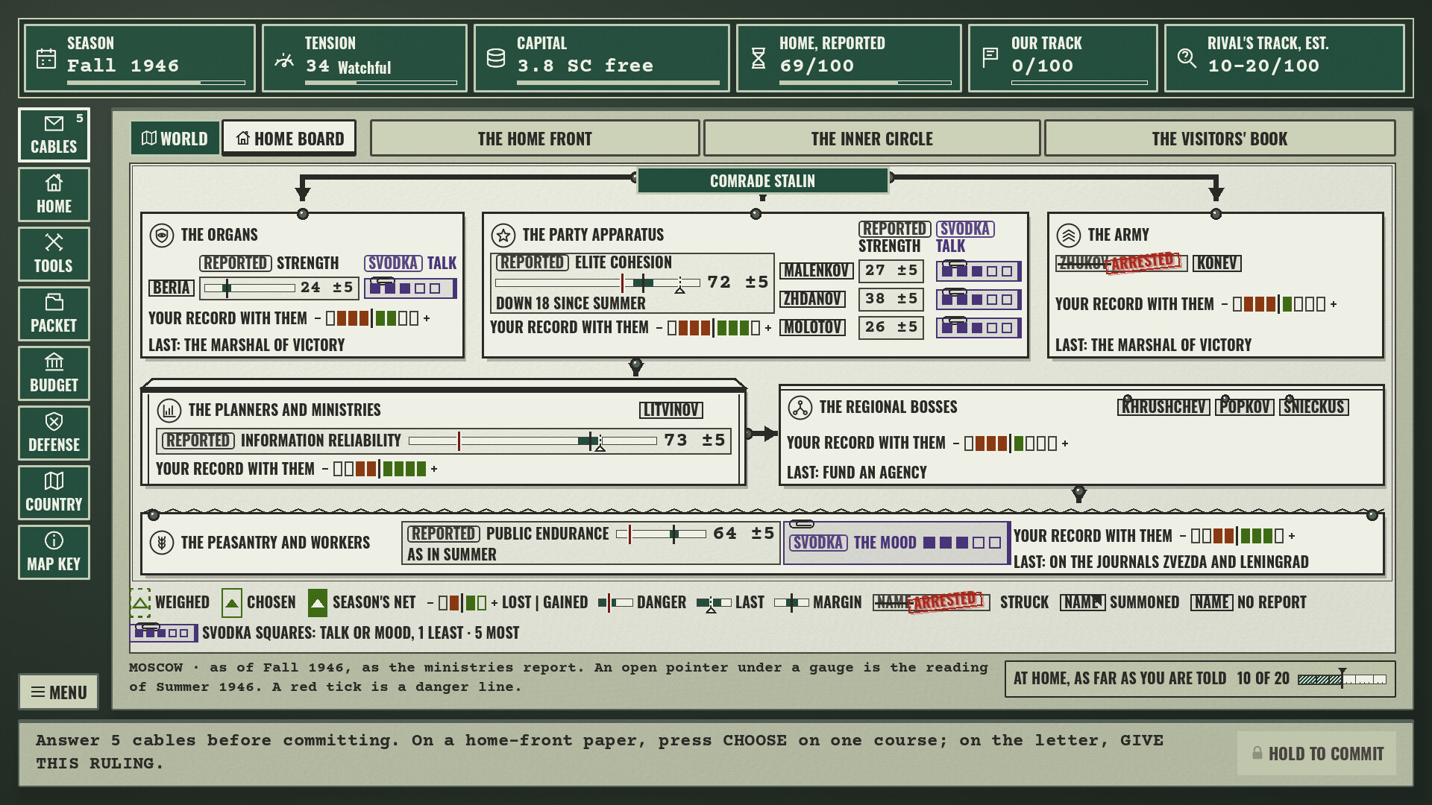Switch to the World tab
1432x805 pixels.
point(175,139)
